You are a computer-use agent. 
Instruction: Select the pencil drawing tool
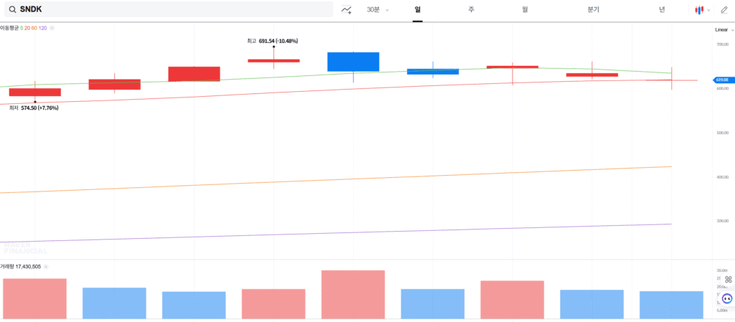[724, 9]
